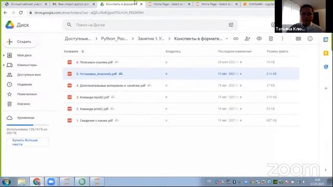
Task: Close the Конспекты в формате tab
Action: pyautogui.click(x=141, y=4)
